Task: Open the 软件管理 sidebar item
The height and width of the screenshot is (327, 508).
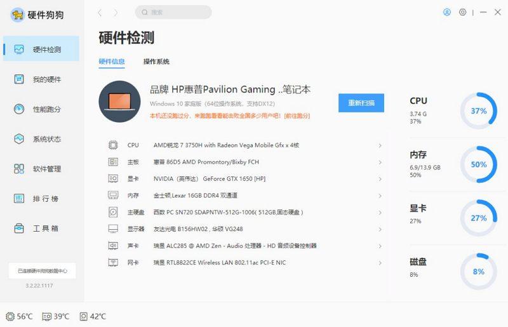Action: point(41,168)
